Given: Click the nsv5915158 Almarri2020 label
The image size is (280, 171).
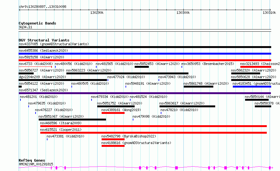Looking at the screenshot, I should coord(42,57).
